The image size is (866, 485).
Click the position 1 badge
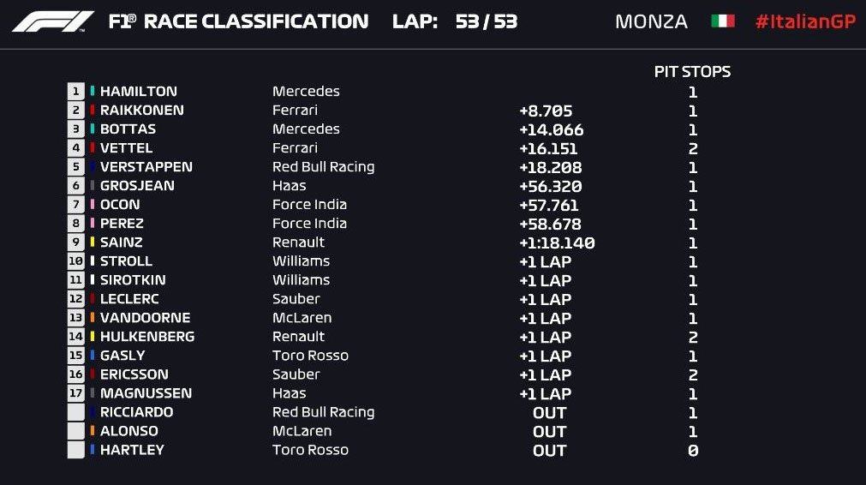pyautogui.click(x=76, y=92)
